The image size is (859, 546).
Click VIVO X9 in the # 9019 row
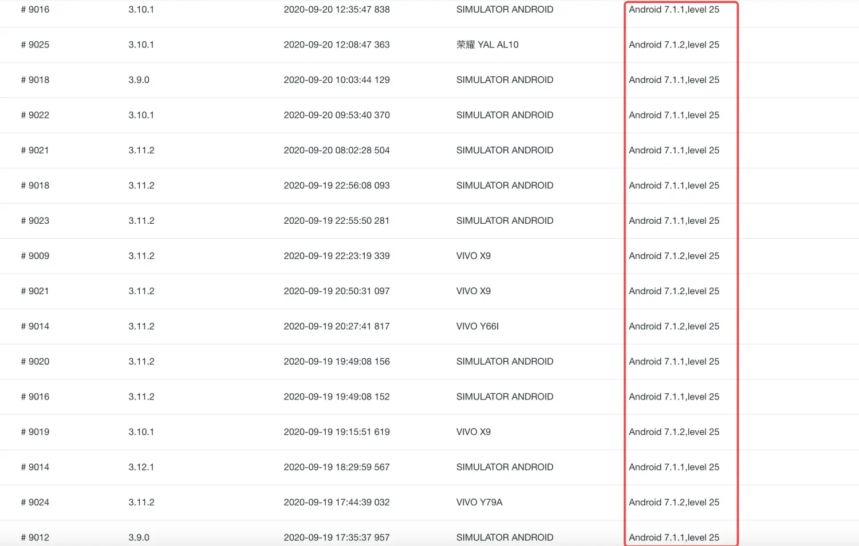(x=474, y=432)
